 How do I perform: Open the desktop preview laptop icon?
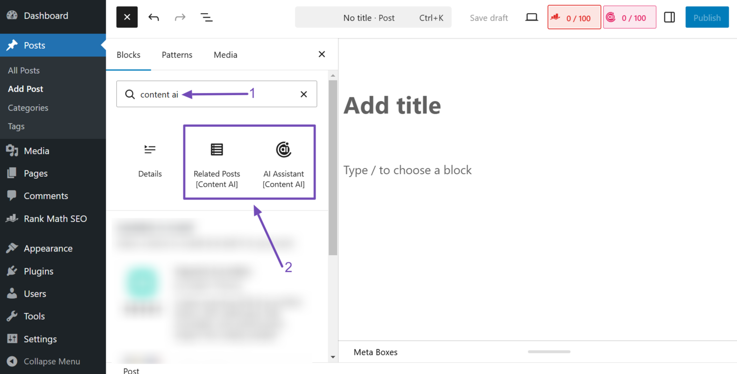click(532, 17)
